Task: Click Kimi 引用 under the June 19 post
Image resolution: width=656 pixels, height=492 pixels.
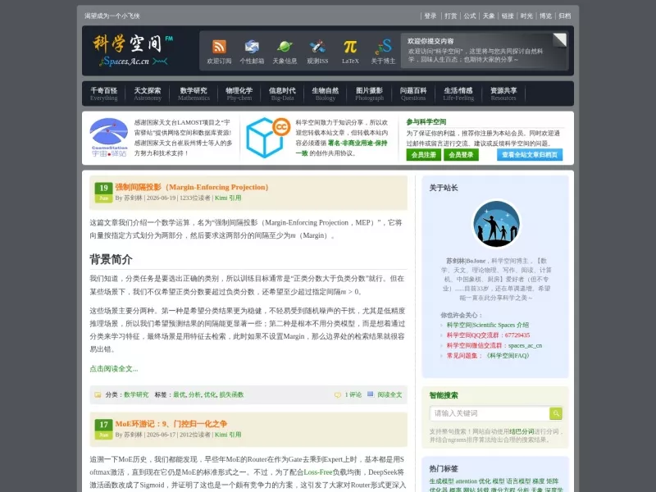Action: click(x=228, y=198)
